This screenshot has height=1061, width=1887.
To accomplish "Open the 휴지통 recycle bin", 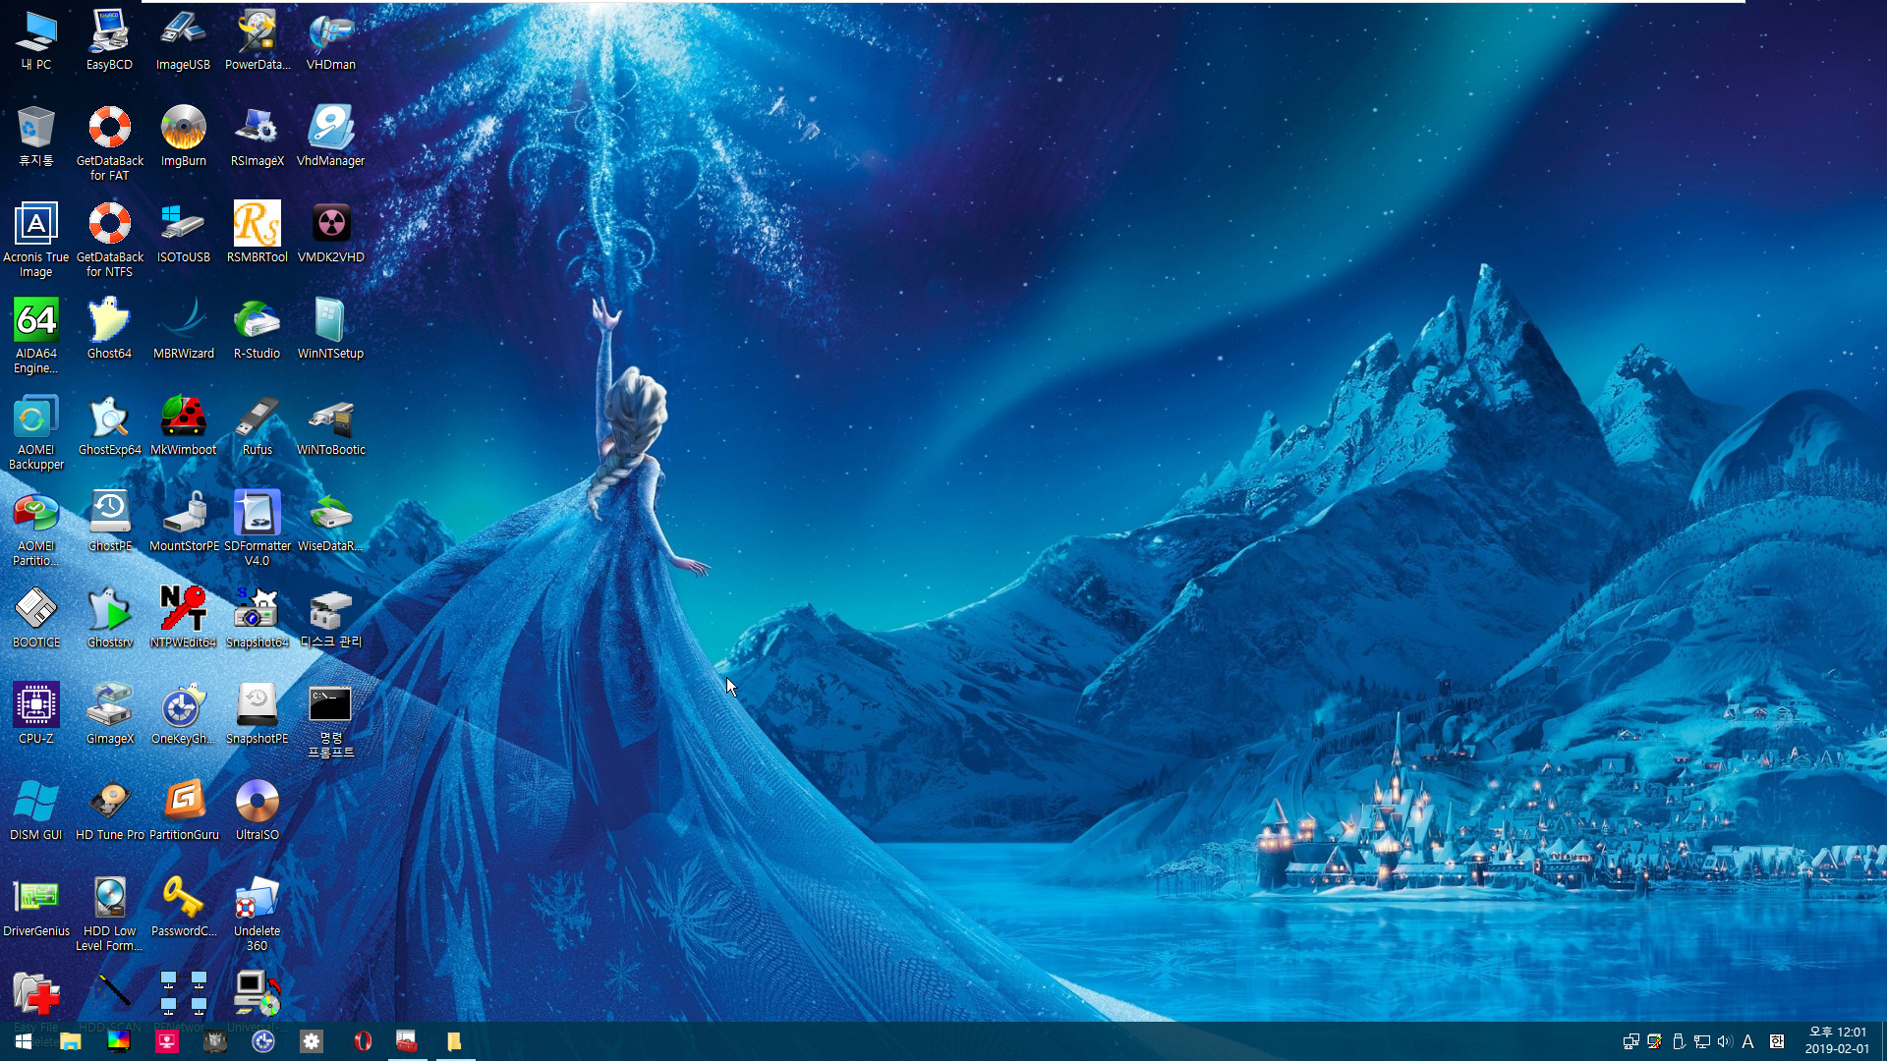I will pos(36,137).
